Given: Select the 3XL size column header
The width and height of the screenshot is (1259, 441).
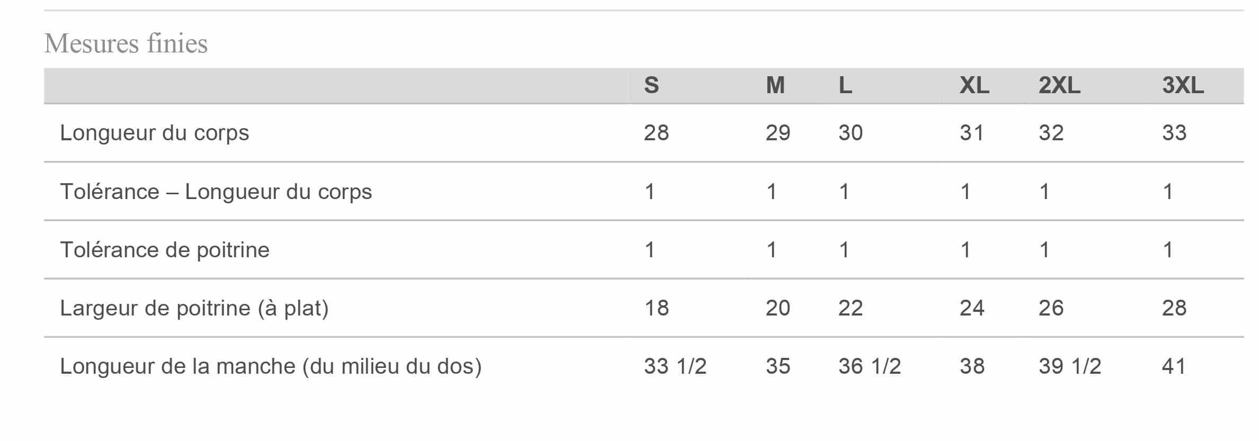Looking at the screenshot, I should (1183, 85).
